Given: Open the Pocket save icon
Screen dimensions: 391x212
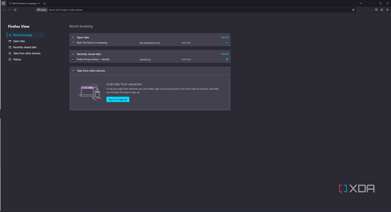Looking at the screenshot, I should point(376,10).
